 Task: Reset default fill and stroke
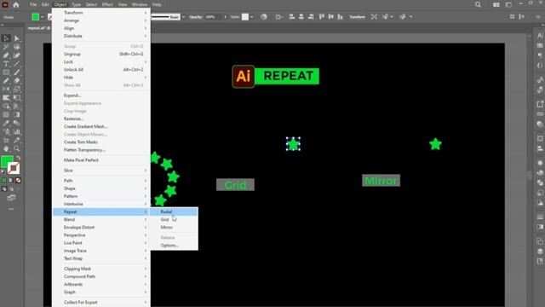3,172
